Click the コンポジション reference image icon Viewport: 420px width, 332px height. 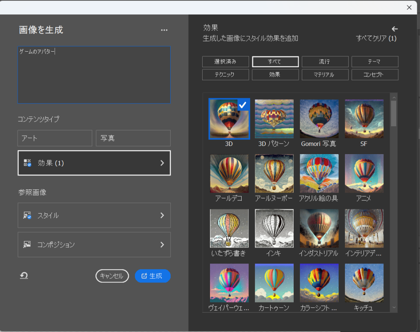tap(27, 244)
